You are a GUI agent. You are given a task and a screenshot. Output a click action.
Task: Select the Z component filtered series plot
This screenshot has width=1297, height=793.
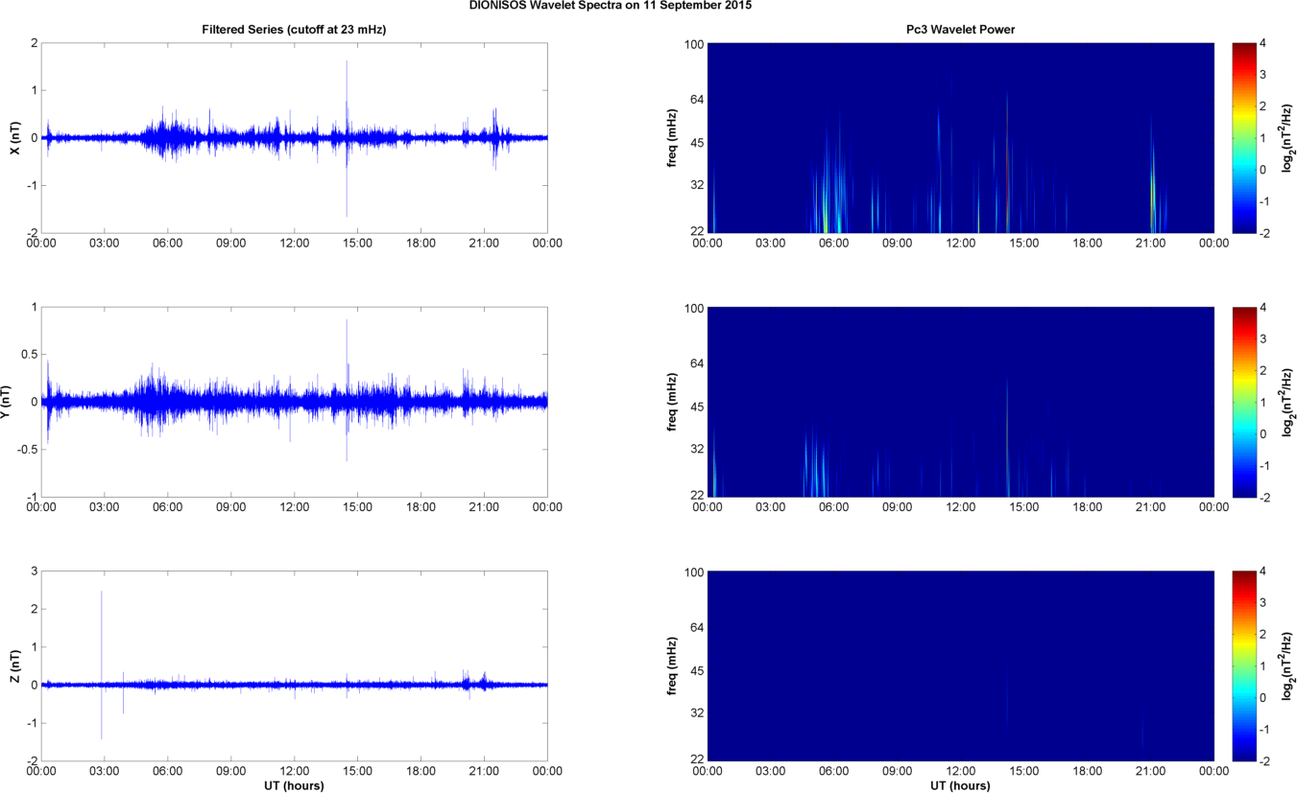[x=294, y=666]
